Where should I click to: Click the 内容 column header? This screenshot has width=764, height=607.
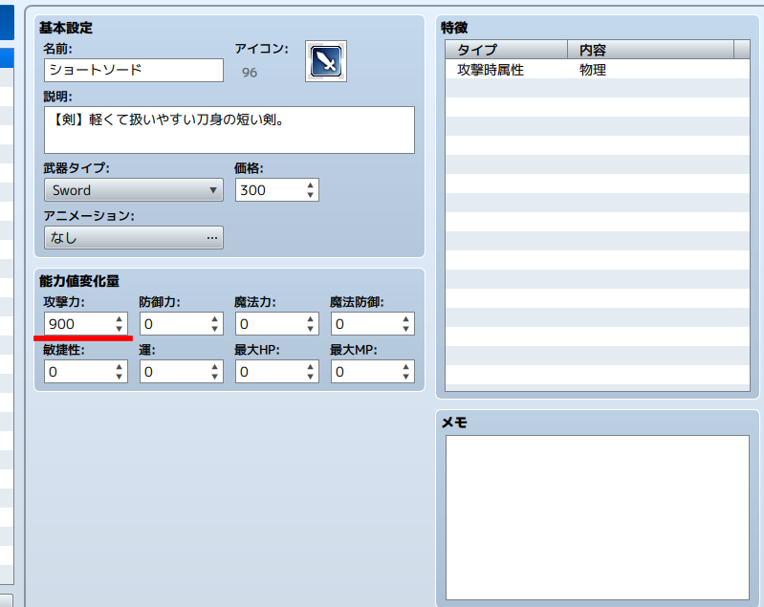(650, 50)
